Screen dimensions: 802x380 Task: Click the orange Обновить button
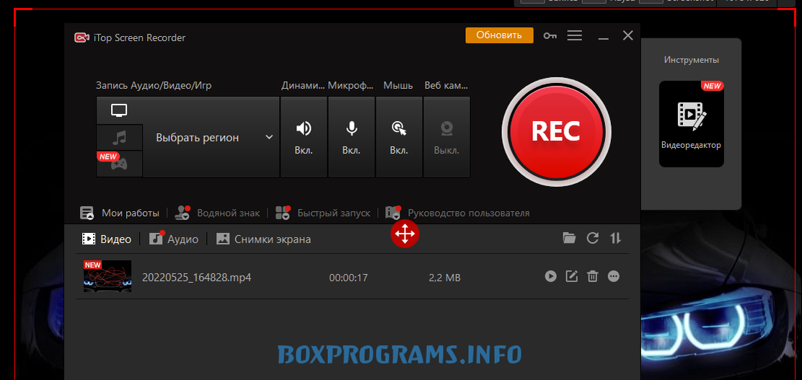[499, 35]
